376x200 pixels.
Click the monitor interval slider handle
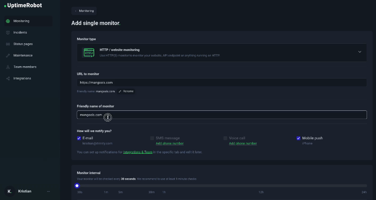coord(77,186)
